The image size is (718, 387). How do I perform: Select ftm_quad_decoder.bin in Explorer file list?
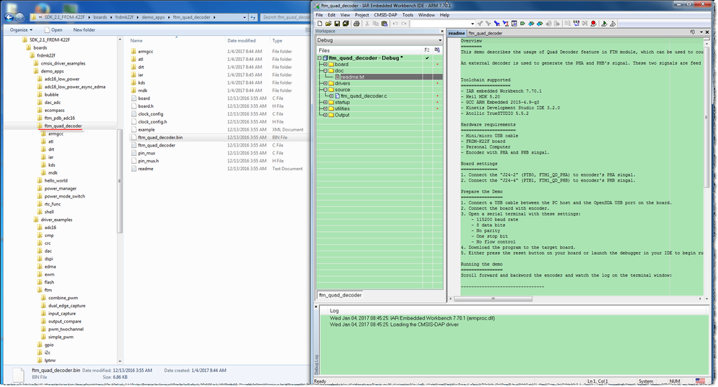(x=160, y=137)
